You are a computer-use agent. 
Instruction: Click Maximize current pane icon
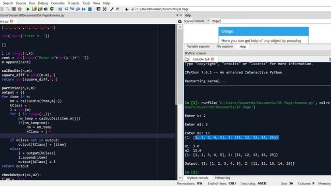(x=98, y=9)
